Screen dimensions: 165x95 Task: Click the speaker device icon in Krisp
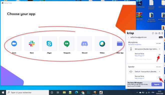click(131, 72)
